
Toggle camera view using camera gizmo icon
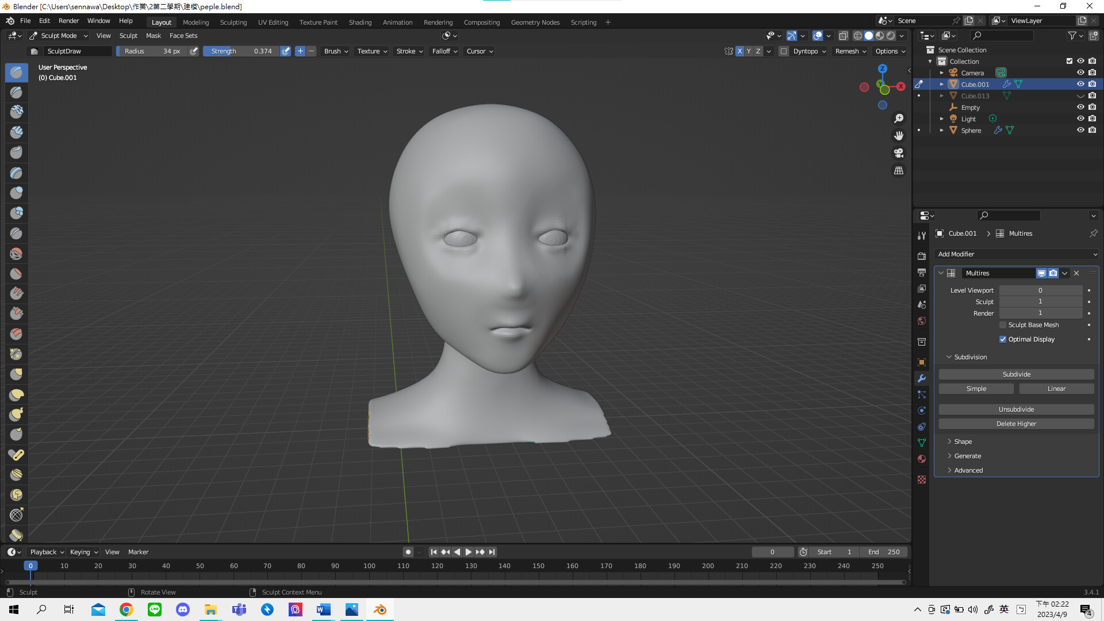pos(899,153)
